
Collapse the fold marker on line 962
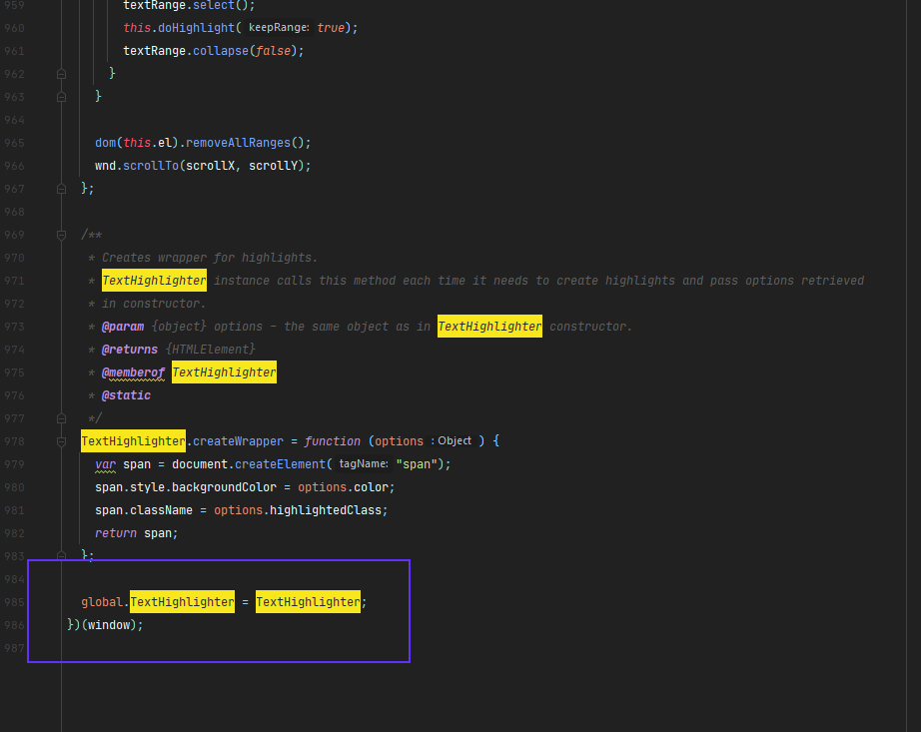(x=61, y=74)
